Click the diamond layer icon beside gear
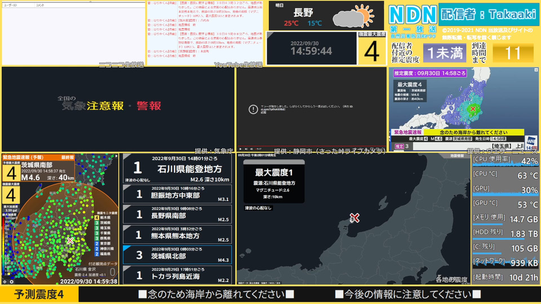This screenshot has width=541, height=304. [5, 281]
